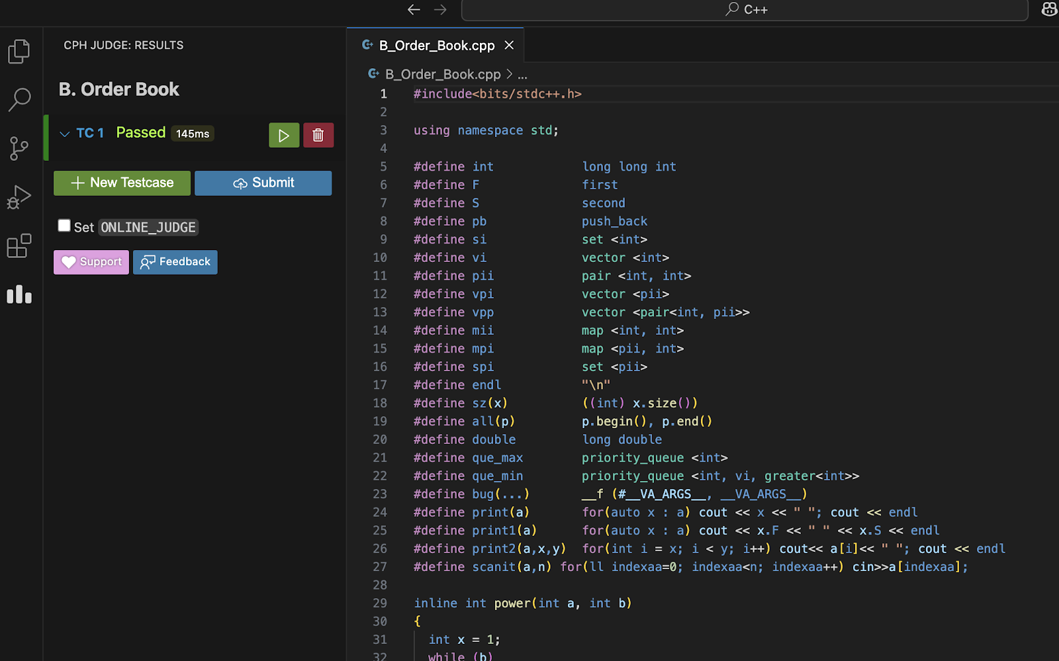Click the 'Passed' status text
1059x661 pixels.
141,132
